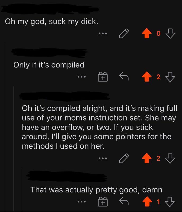The image size is (182, 212).
Task: Open redacted username above "Only if it's compiled"
Action: [49, 53]
